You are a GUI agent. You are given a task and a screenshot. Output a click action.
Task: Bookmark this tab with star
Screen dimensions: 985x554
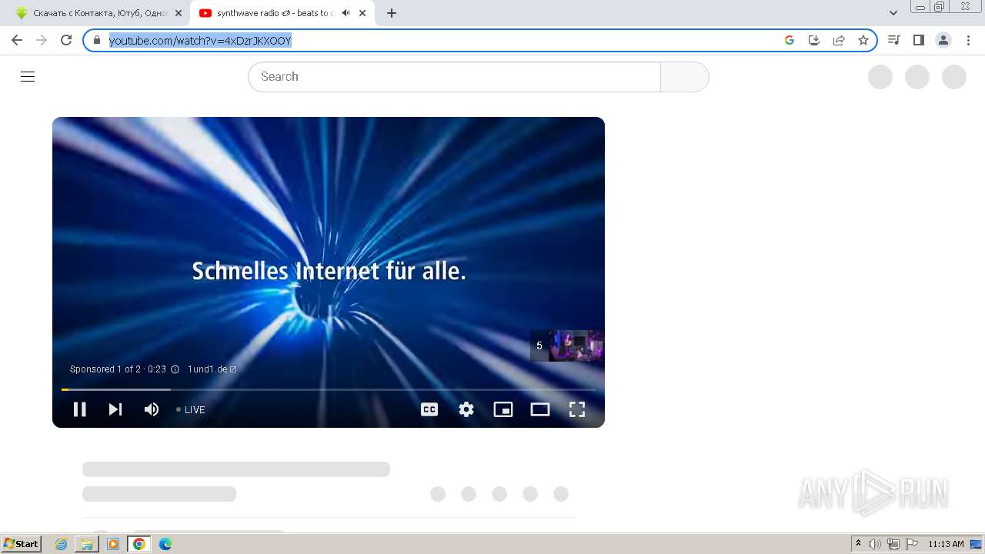point(863,40)
